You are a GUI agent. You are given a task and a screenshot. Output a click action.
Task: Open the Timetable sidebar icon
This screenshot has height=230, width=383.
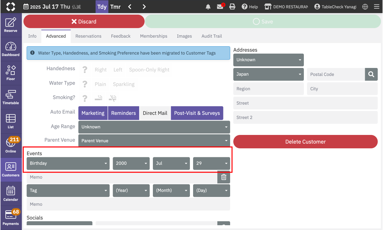[11, 97]
